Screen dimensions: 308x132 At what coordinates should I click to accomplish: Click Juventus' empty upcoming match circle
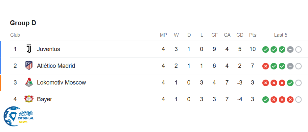[298, 49]
